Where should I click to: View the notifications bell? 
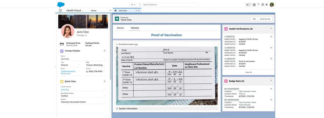tap(267, 5)
